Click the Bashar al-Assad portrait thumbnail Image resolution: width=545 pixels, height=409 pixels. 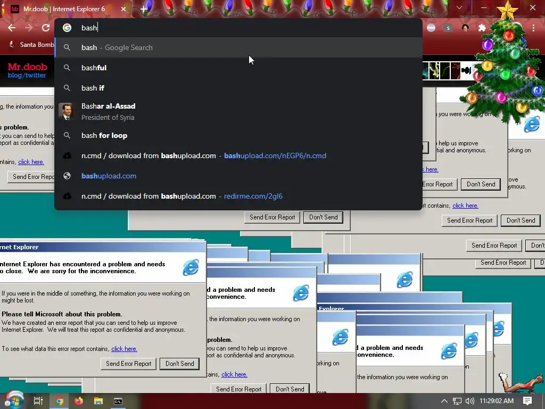click(65, 112)
